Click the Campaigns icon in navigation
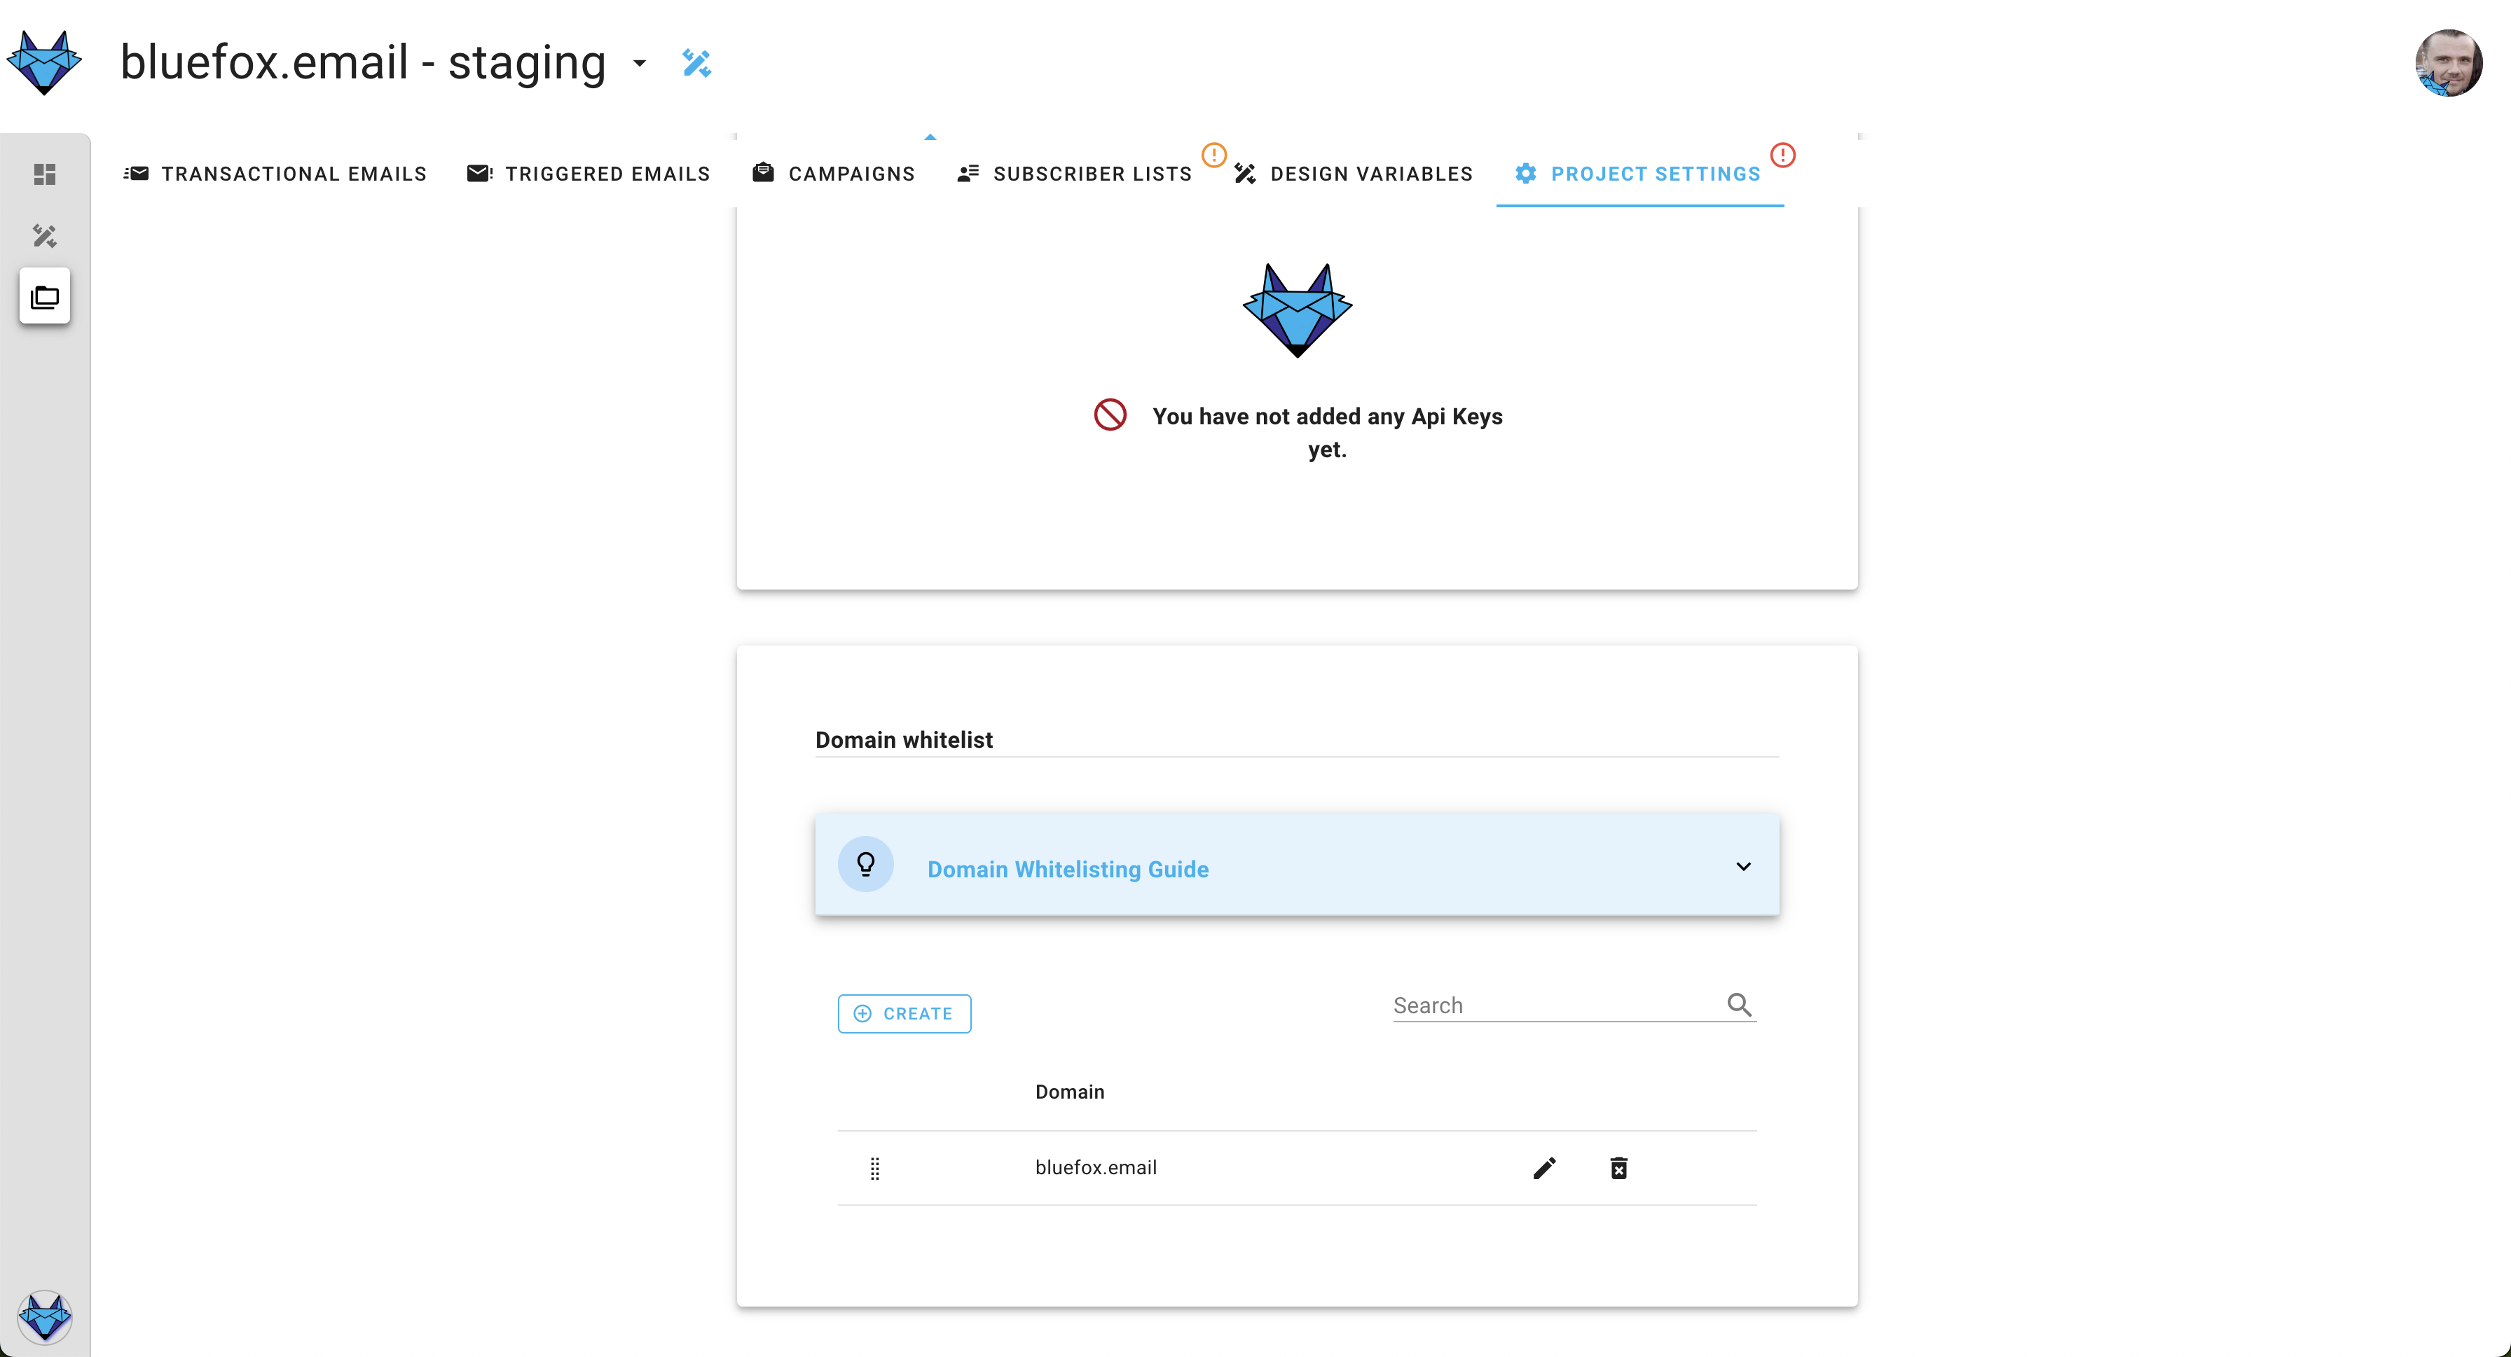Image resolution: width=2511 pixels, height=1357 pixels. [x=762, y=172]
